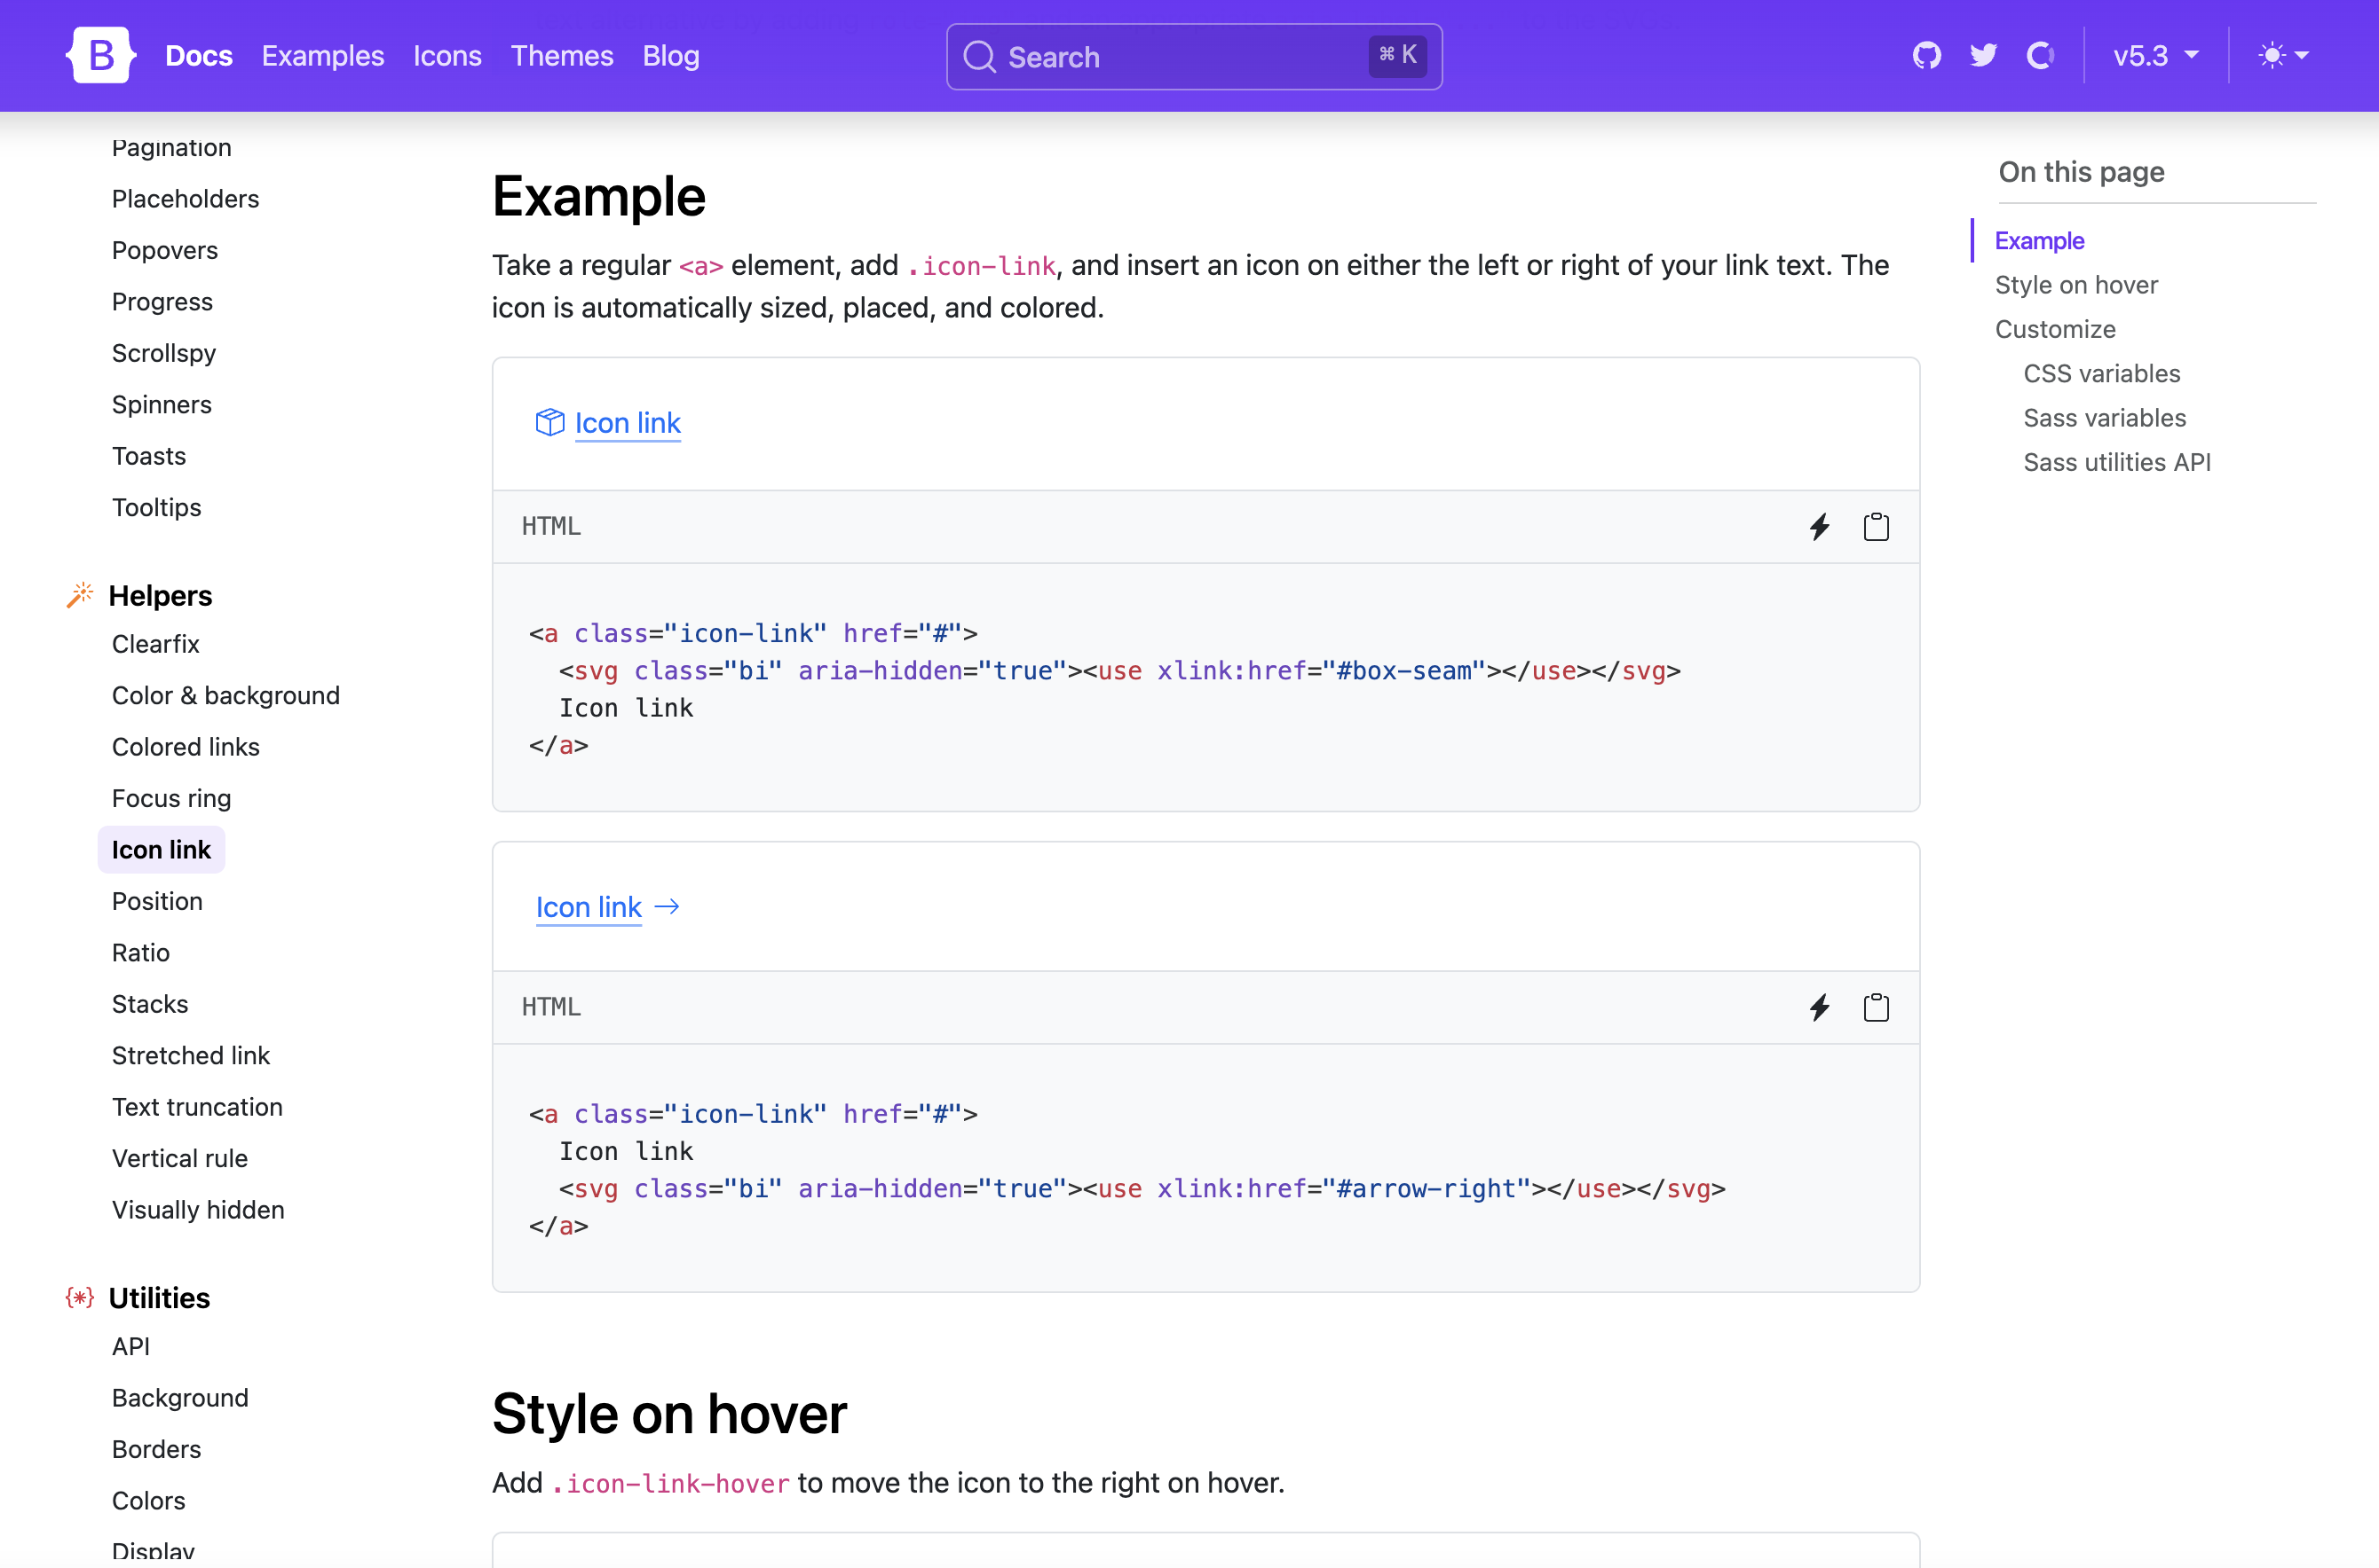Switch to the Icons section in navbar
The height and width of the screenshot is (1568, 2379).
pos(447,57)
